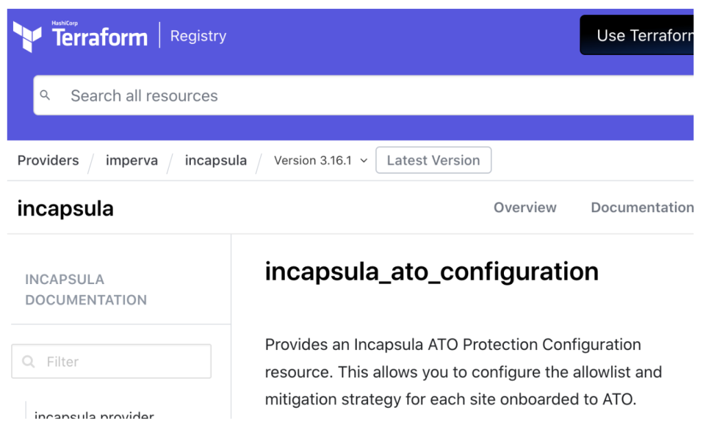Select the incapsula provider sidebar entry
The width and height of the screenshot is (703, 444).
coord(94,416)
